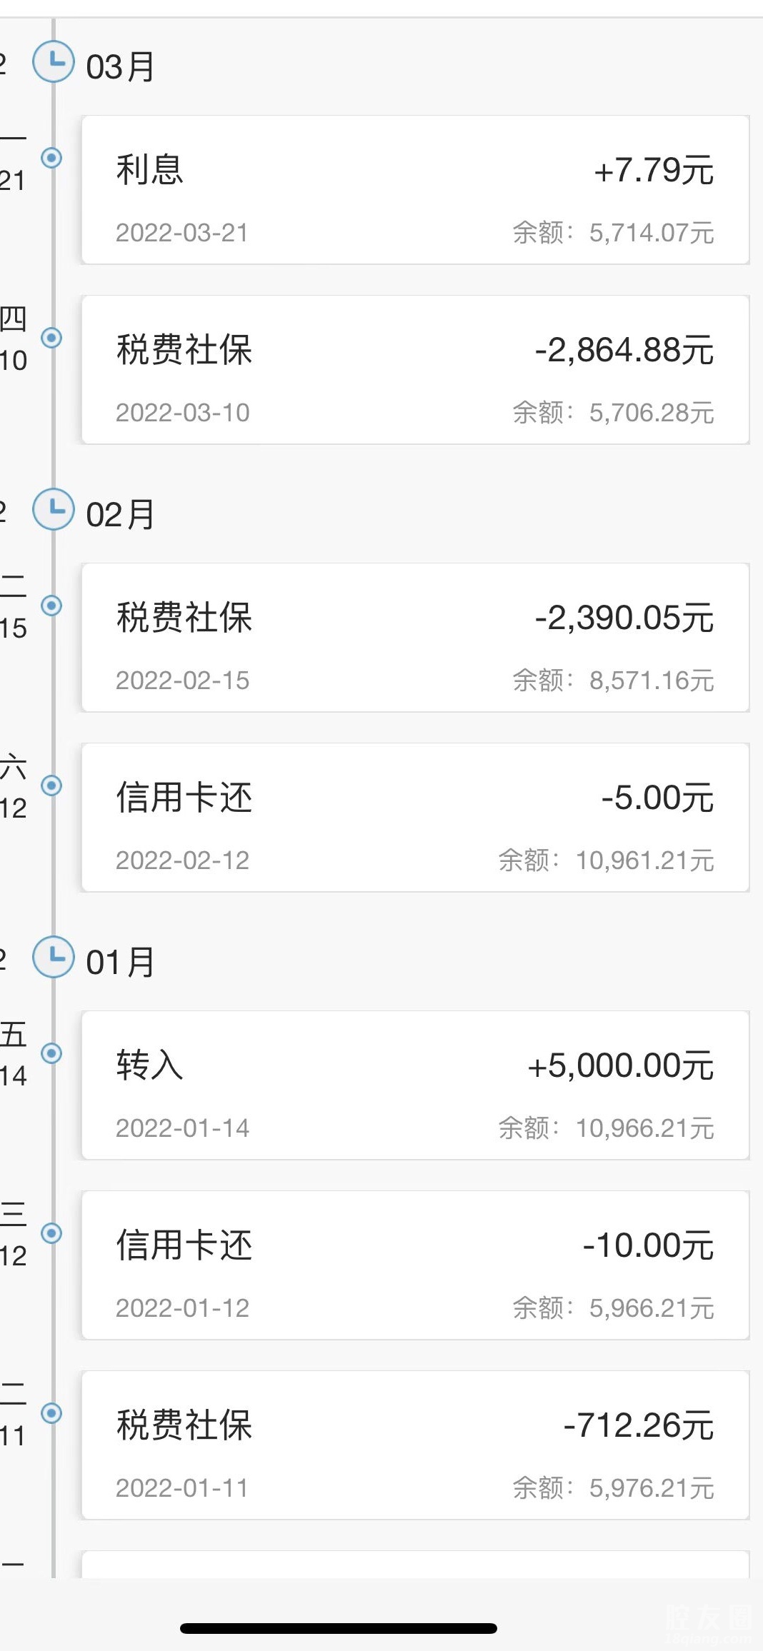
Task: Tap the 01月 month header
Action: (x=120, y=963)
